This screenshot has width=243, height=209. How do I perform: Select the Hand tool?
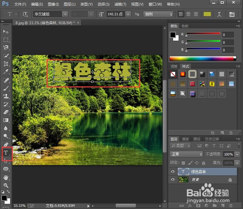coord(6,177)
